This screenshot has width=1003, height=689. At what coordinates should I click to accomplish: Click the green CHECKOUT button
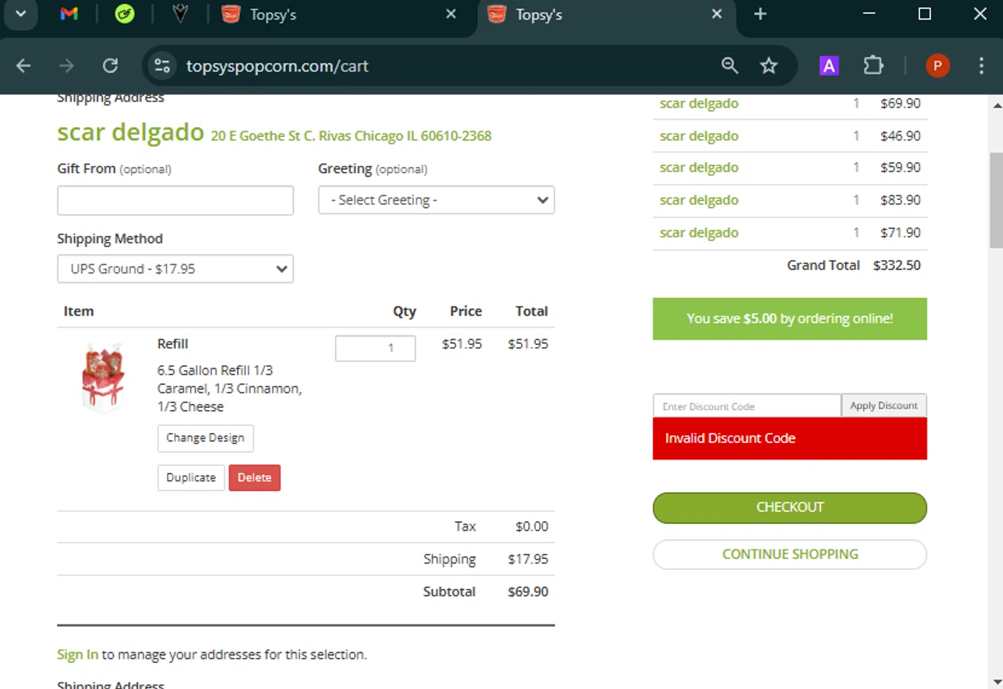pyautogui.click(x=790, y=508)
